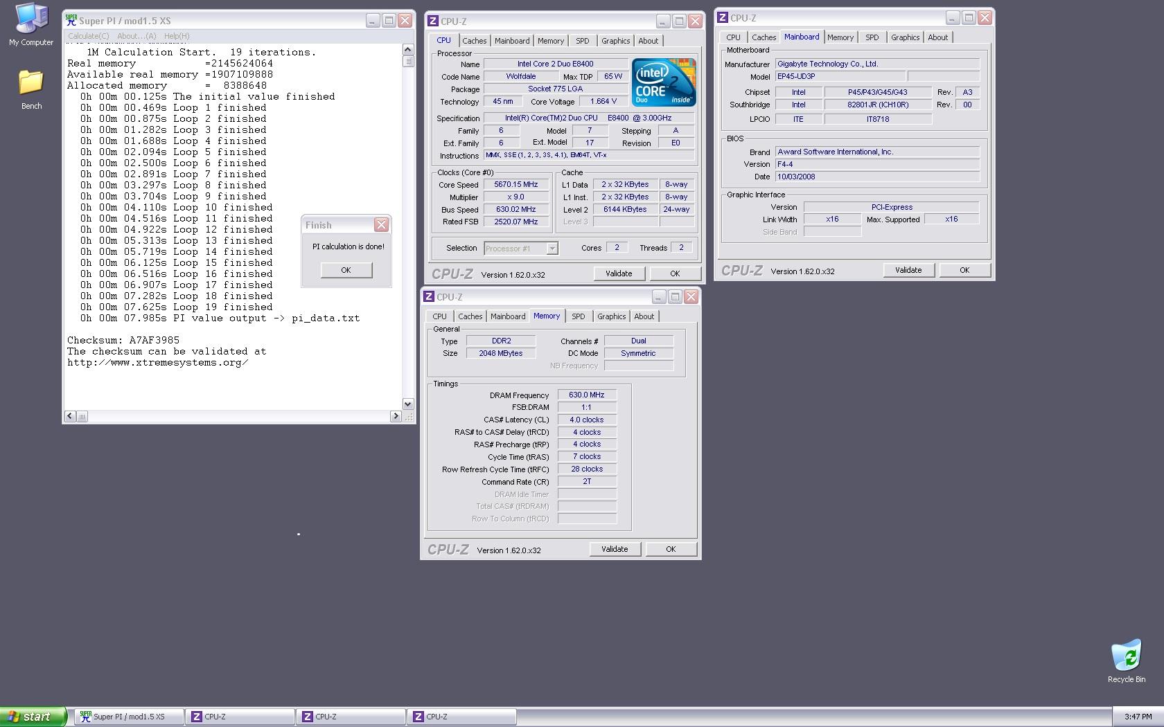Viewport: 1164px width, 727px height.
Task: Click Super PI horizontal scroll left arrow
Action: [x=70, y=416]
